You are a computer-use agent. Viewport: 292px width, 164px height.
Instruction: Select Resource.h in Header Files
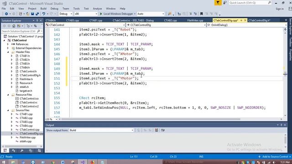[26, 83]
